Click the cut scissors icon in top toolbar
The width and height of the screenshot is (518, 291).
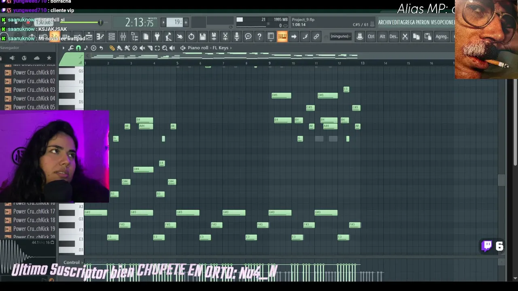[x=405, y=37]
